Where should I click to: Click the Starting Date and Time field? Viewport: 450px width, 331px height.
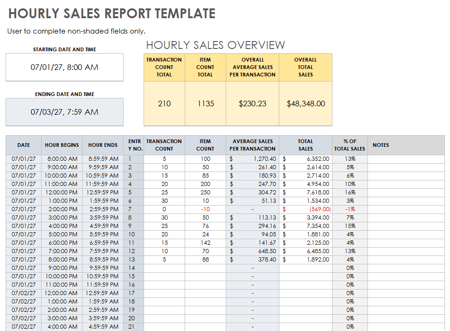[64, 67]
